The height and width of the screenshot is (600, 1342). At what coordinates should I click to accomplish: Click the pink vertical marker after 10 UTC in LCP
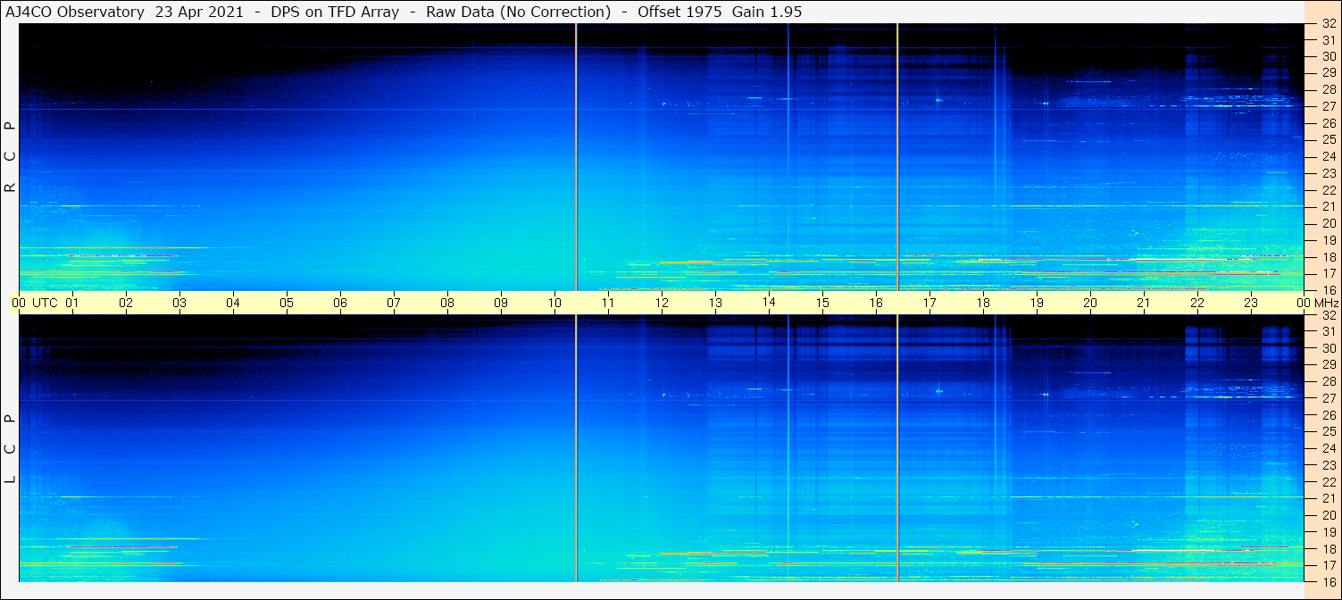[576, 448]
